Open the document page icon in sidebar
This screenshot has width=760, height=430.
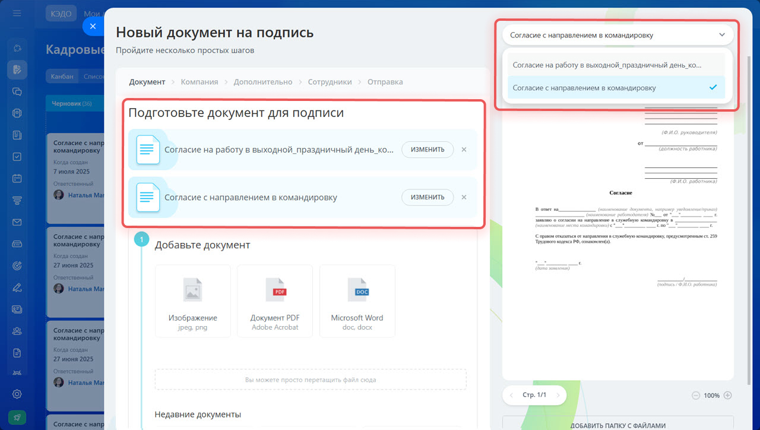click(x=17, y=353)
